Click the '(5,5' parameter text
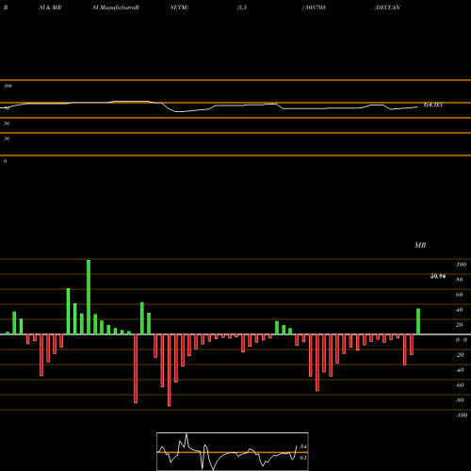This screenshot has width=471, height=471. 242,8
